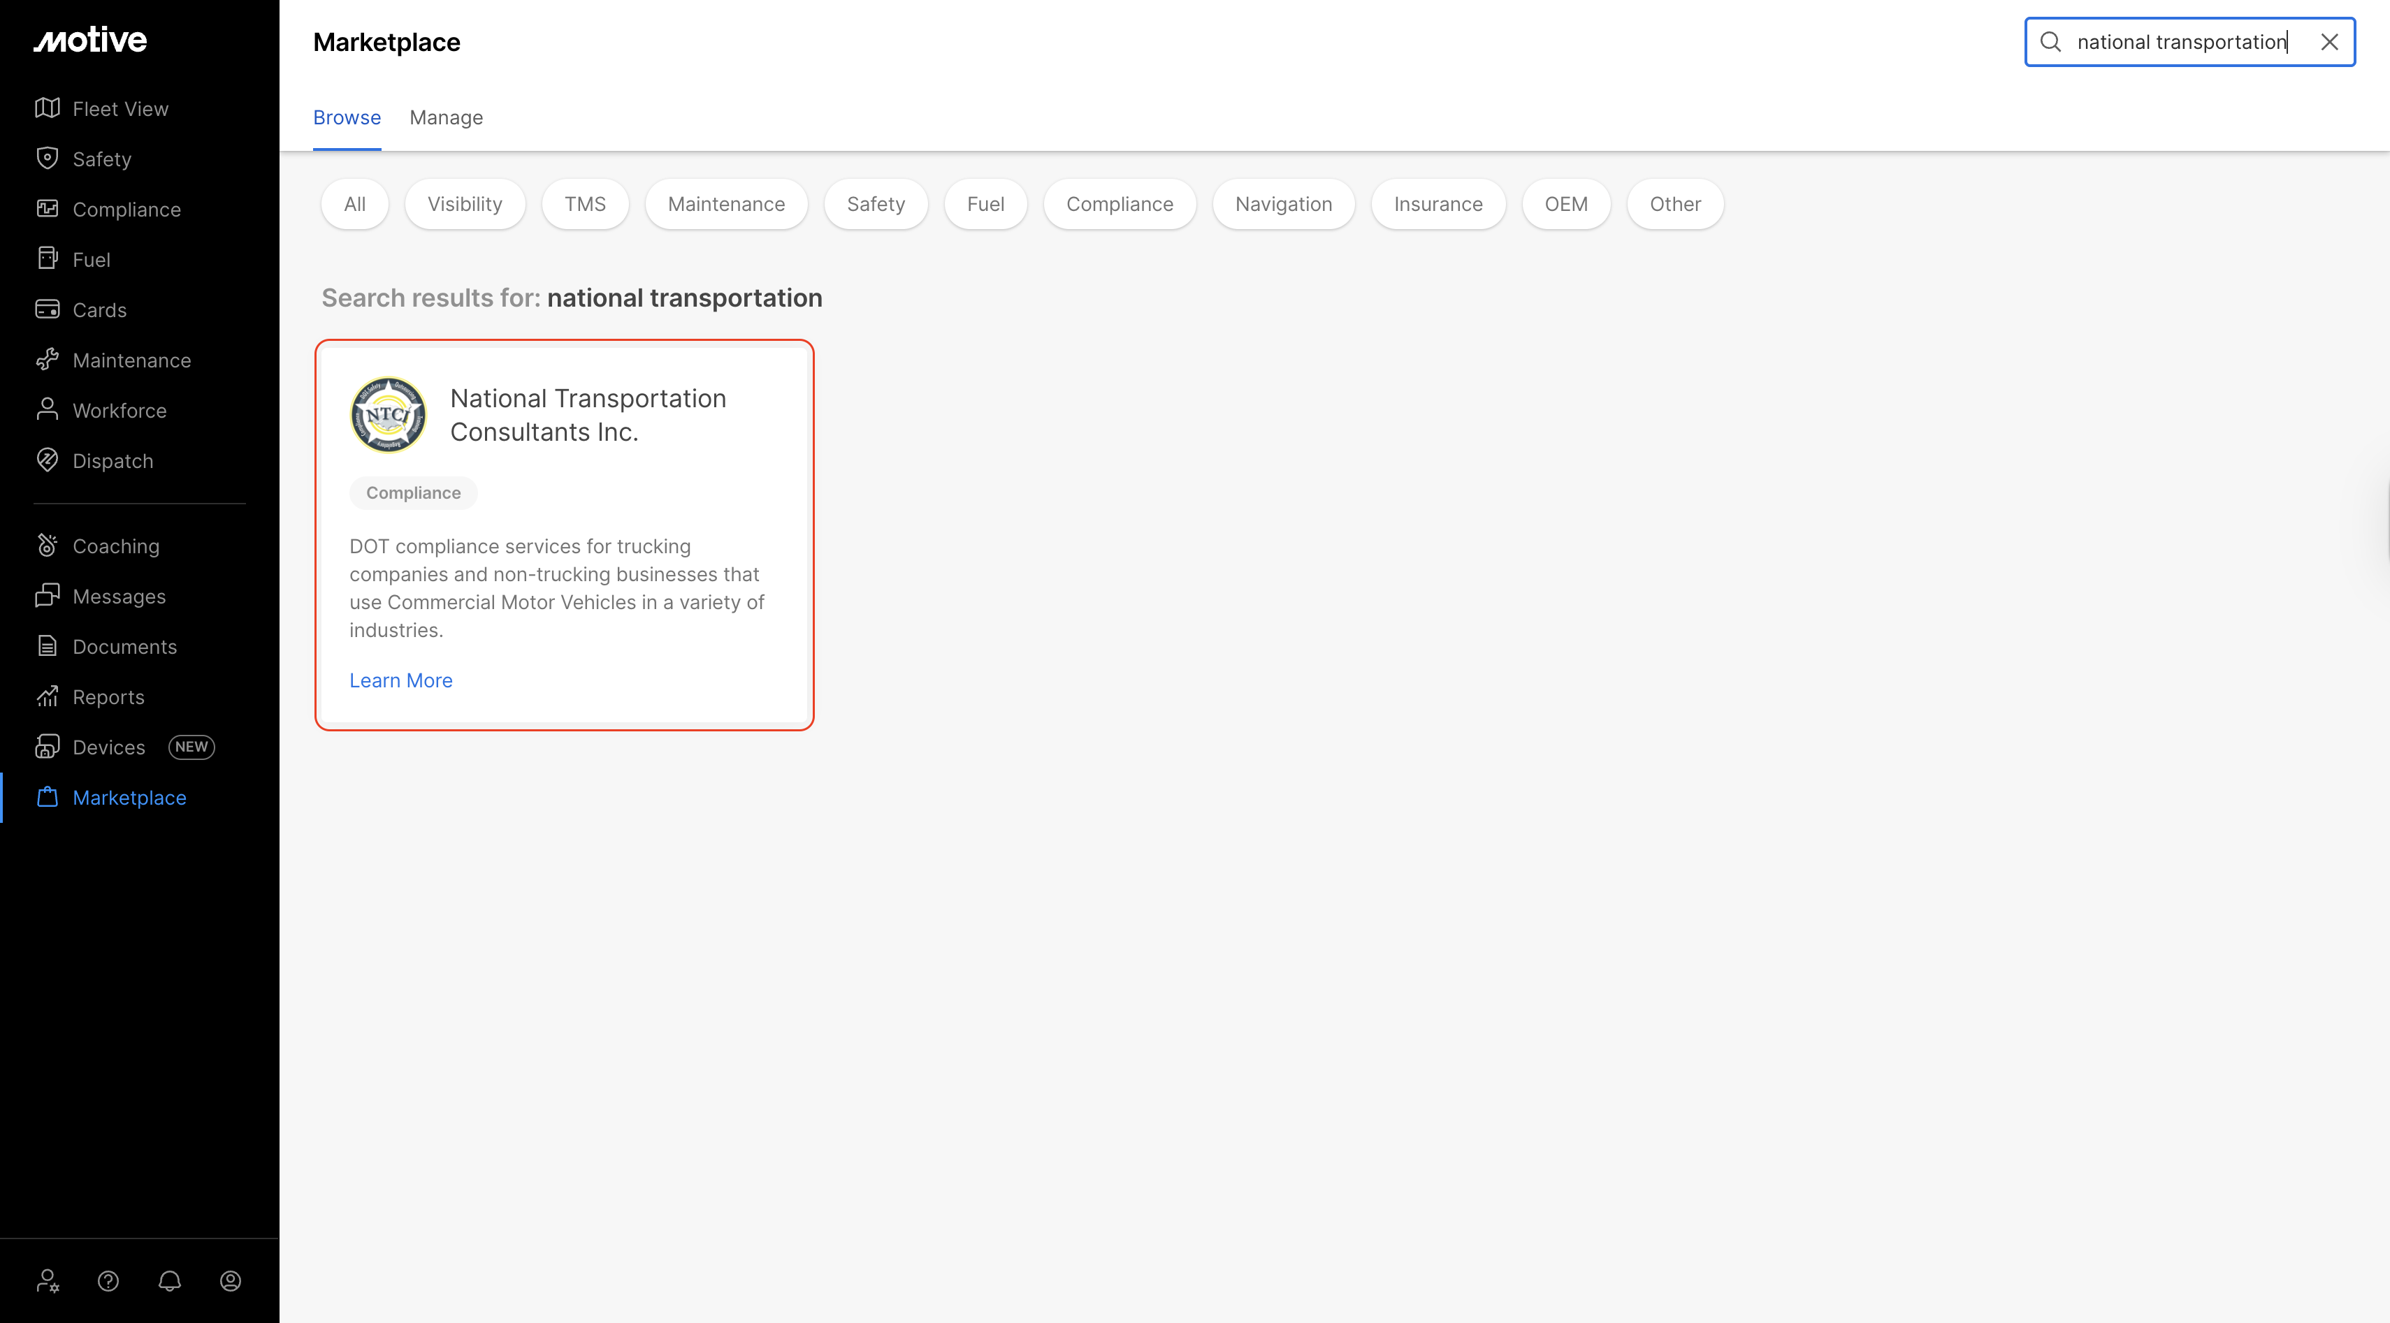Open Messages chat icon
Screen dimensions: 2390x1323
48,595
